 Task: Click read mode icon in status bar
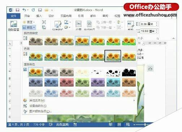110,124
